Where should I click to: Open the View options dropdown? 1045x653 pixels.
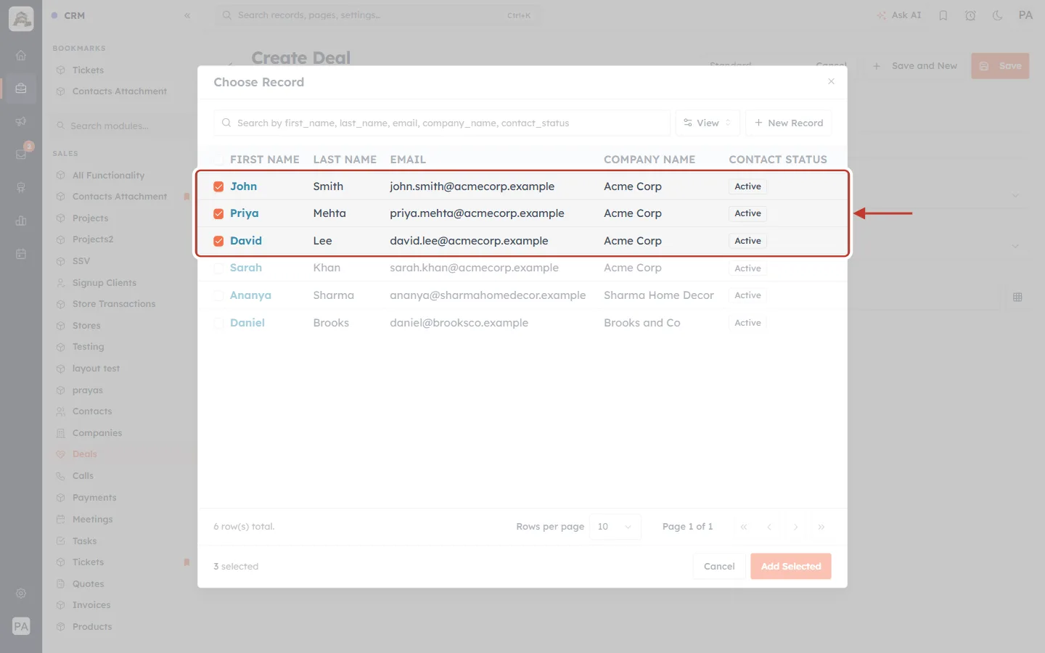[x=708, y=123]
